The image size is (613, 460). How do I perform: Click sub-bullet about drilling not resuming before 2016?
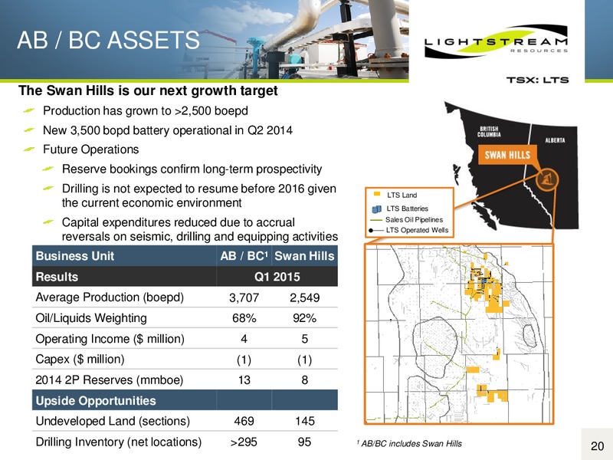click(199, 195)
